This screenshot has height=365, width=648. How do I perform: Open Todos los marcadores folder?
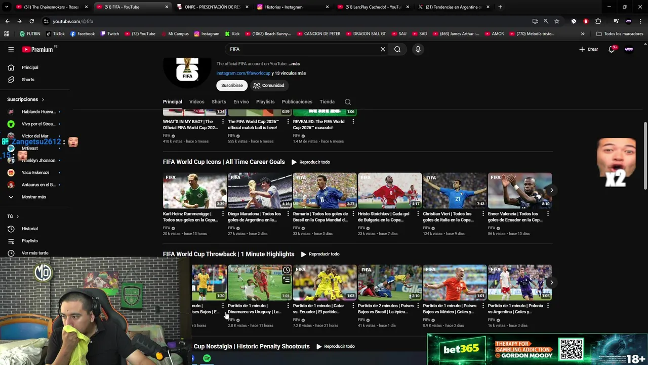click(620, 34)
